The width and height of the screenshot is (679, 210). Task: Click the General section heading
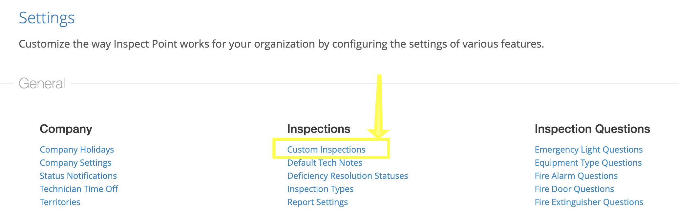click(42, 83)
